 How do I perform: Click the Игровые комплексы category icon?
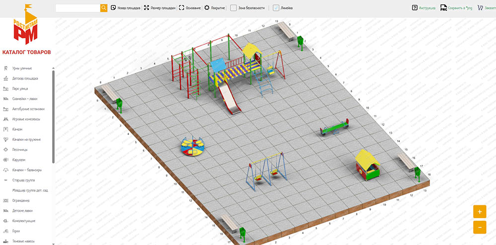5,120
